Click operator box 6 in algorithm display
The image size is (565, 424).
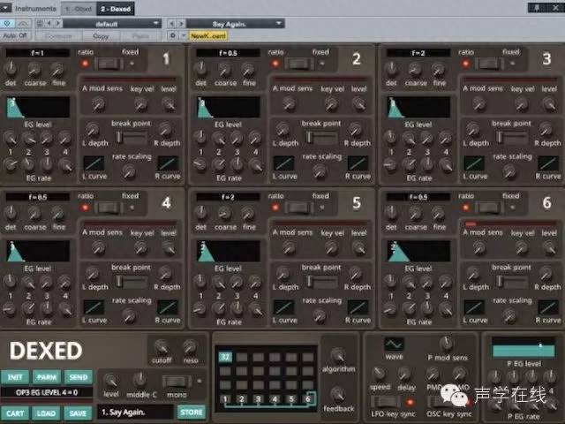point(308,398)
